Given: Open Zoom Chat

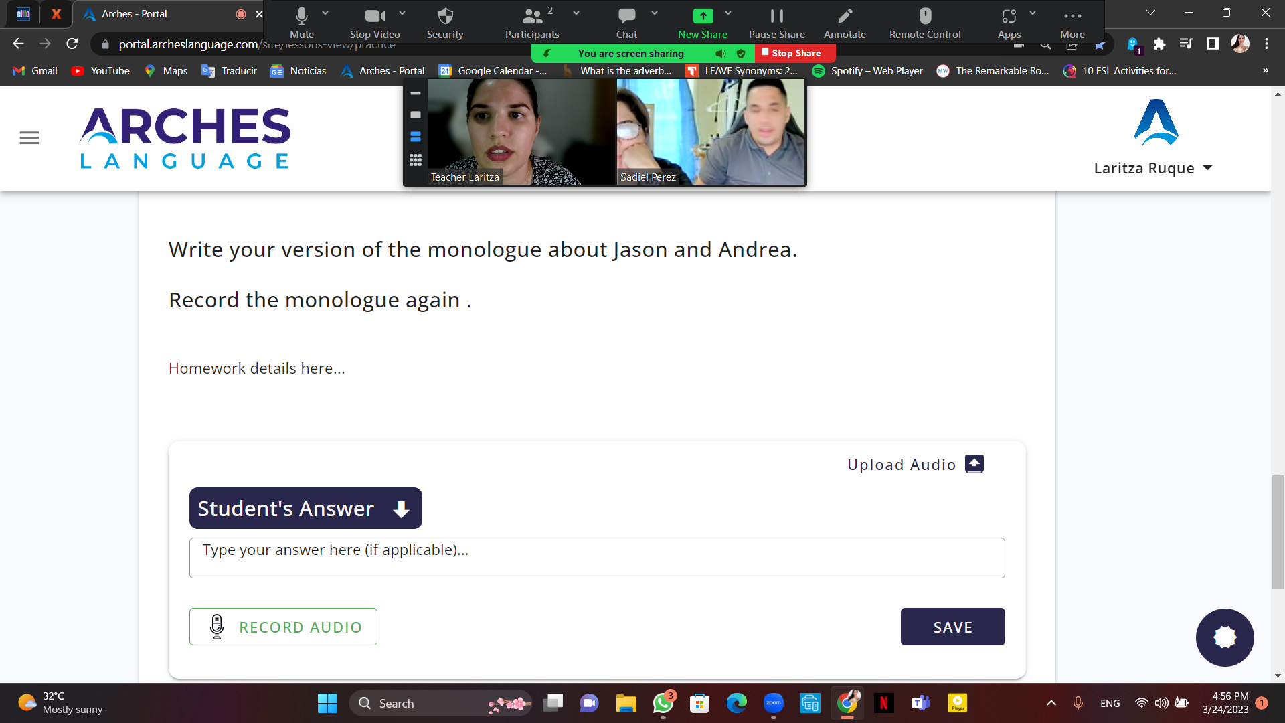Looking at the screenshot, I should [x=627, y=23].
